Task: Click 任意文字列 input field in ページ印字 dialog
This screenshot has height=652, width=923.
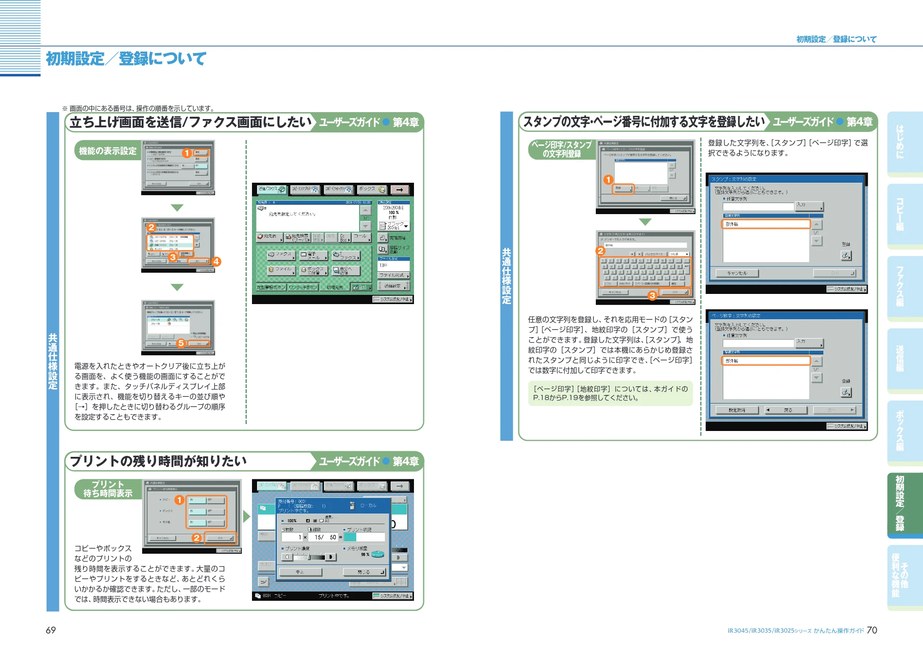Action: (758, 343)
